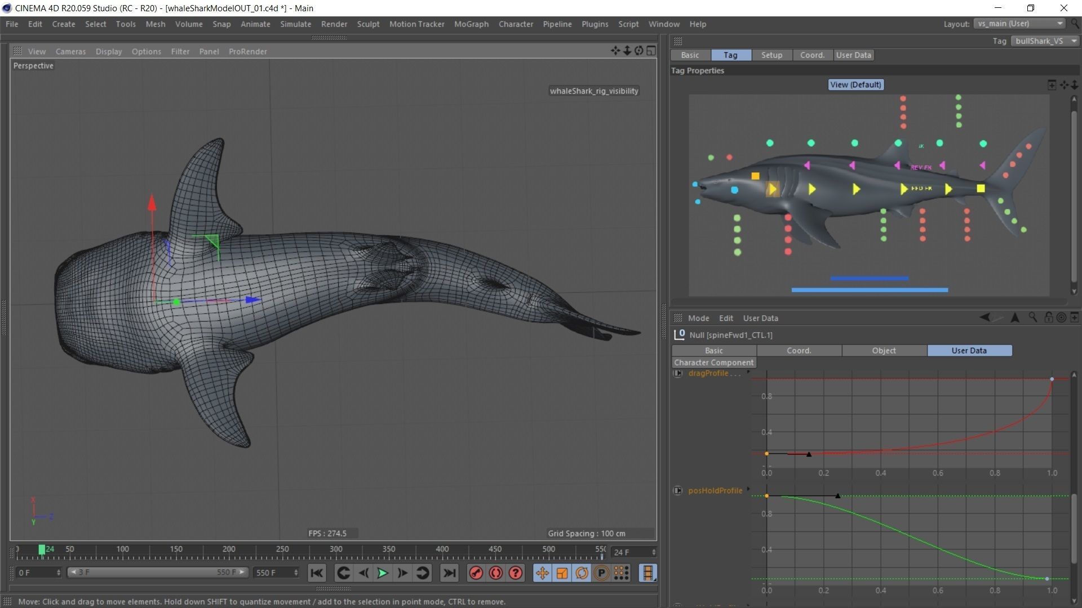The width and height of the screenshot is (1082, 608).
Task: Adjust start frame 0 F stepper
Action: click(58, 573)
